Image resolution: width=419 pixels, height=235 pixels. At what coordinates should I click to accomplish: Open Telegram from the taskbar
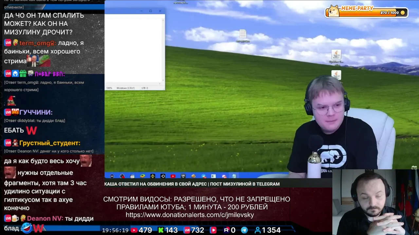pyautogui.click(x=203, y=176)
